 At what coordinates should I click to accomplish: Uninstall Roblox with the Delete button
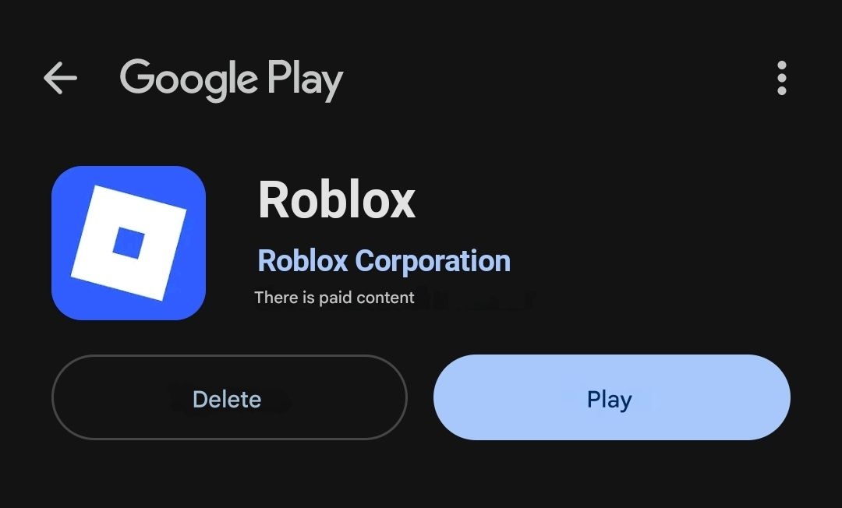pos(229,397)
